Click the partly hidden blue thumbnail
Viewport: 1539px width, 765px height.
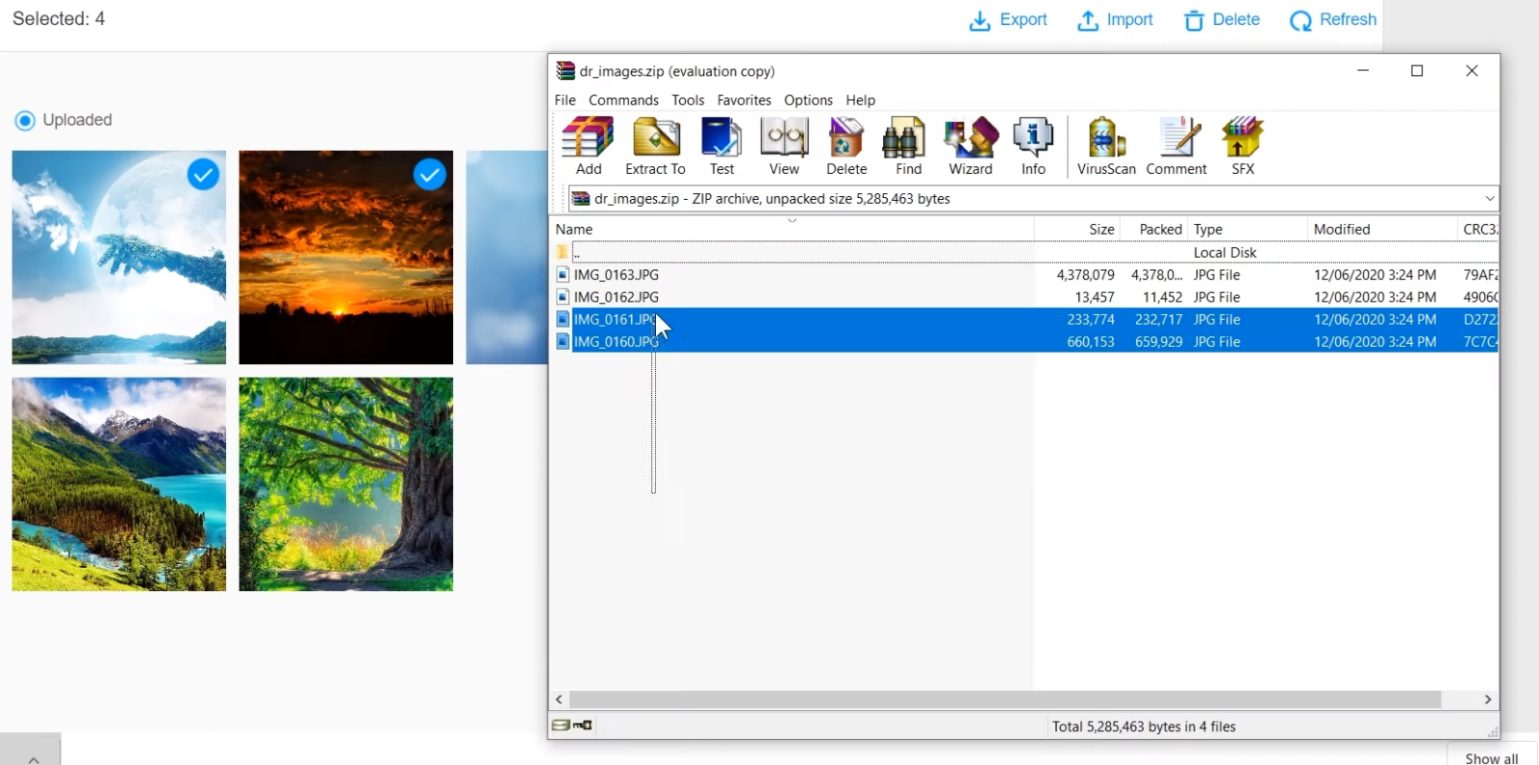tap(507, 258)
